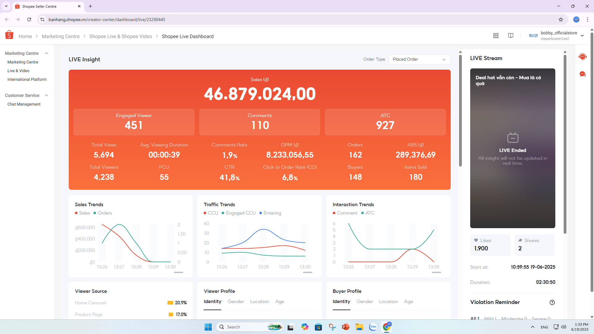This screenshot has width=594, height=334.
Task: Bookmark this page with the star
Action: [x=561, y=20]
